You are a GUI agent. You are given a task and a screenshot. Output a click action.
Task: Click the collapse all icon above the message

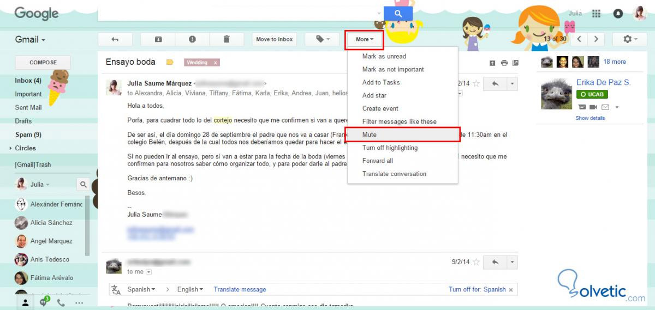coord(492,63)
